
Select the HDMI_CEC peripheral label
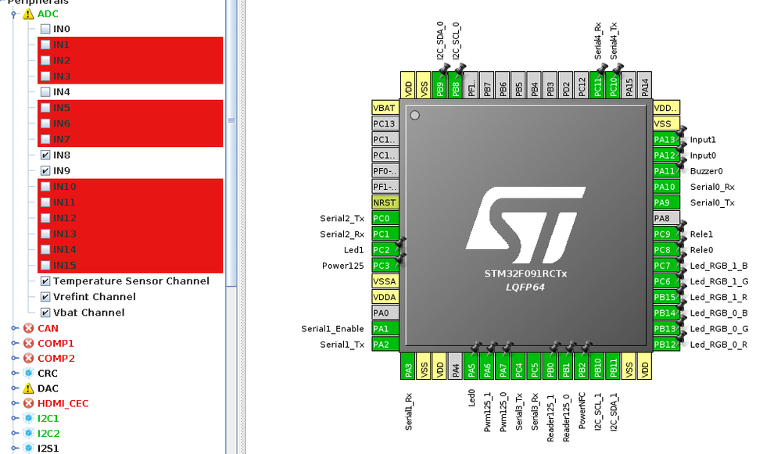click(x=63, y=403)
